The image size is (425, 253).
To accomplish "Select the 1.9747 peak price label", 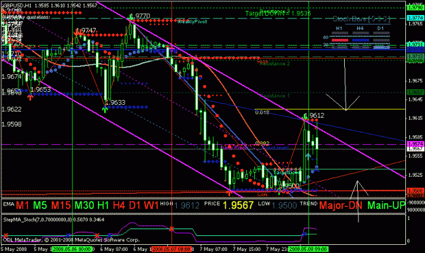I will [86, 31].
